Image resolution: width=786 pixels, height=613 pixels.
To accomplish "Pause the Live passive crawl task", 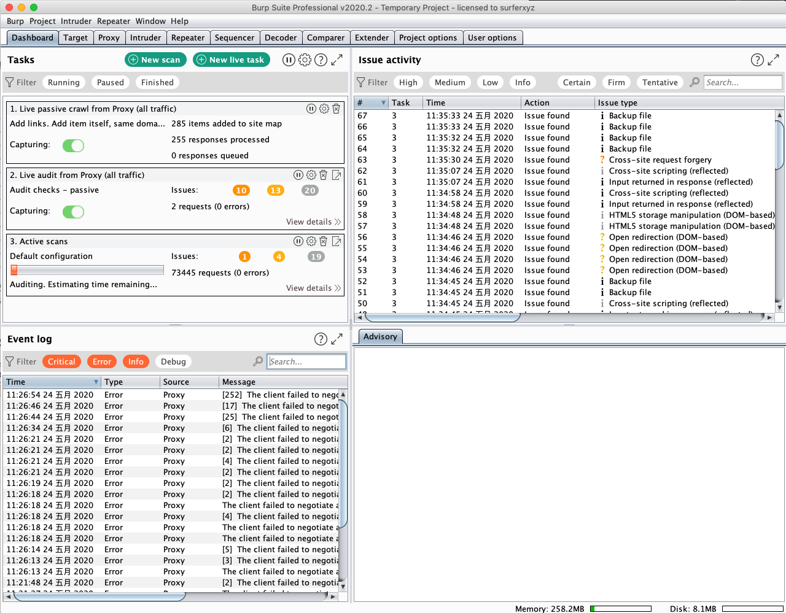I will (x=311, y=109).
